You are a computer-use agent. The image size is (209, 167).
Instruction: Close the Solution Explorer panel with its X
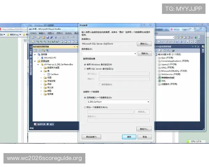pos(198,47)
